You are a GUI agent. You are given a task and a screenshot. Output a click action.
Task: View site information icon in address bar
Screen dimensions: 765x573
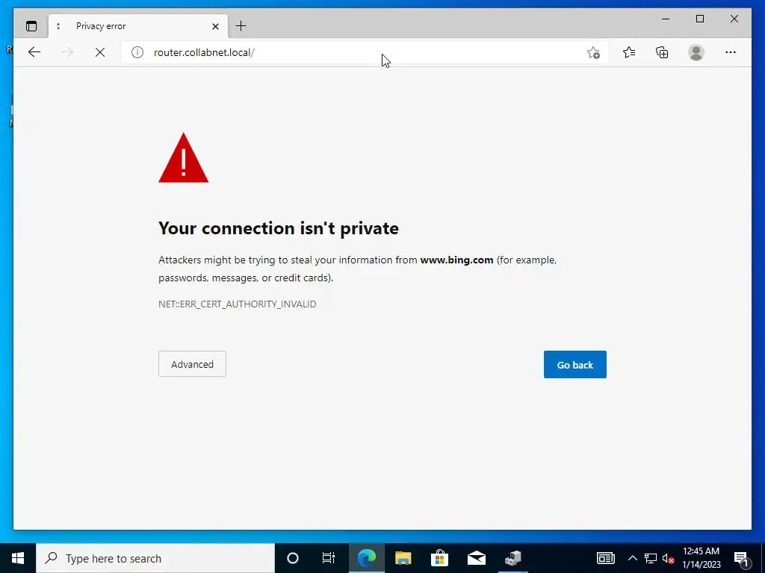(x=137, y=52)
